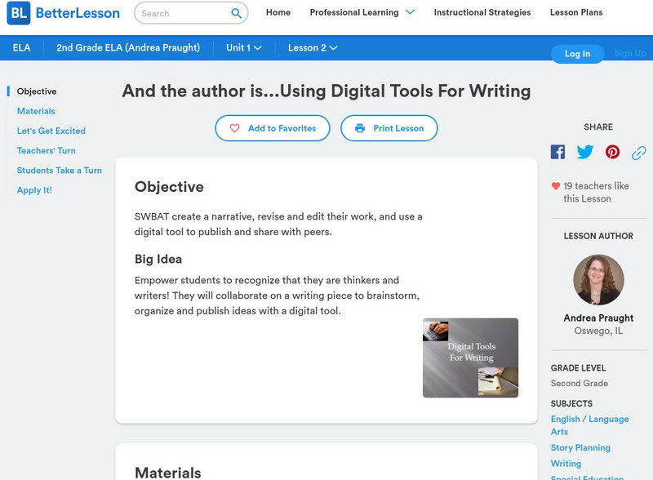Open the Story Planning subject link
The image size is (653, 480).
(x=580, y=447)
